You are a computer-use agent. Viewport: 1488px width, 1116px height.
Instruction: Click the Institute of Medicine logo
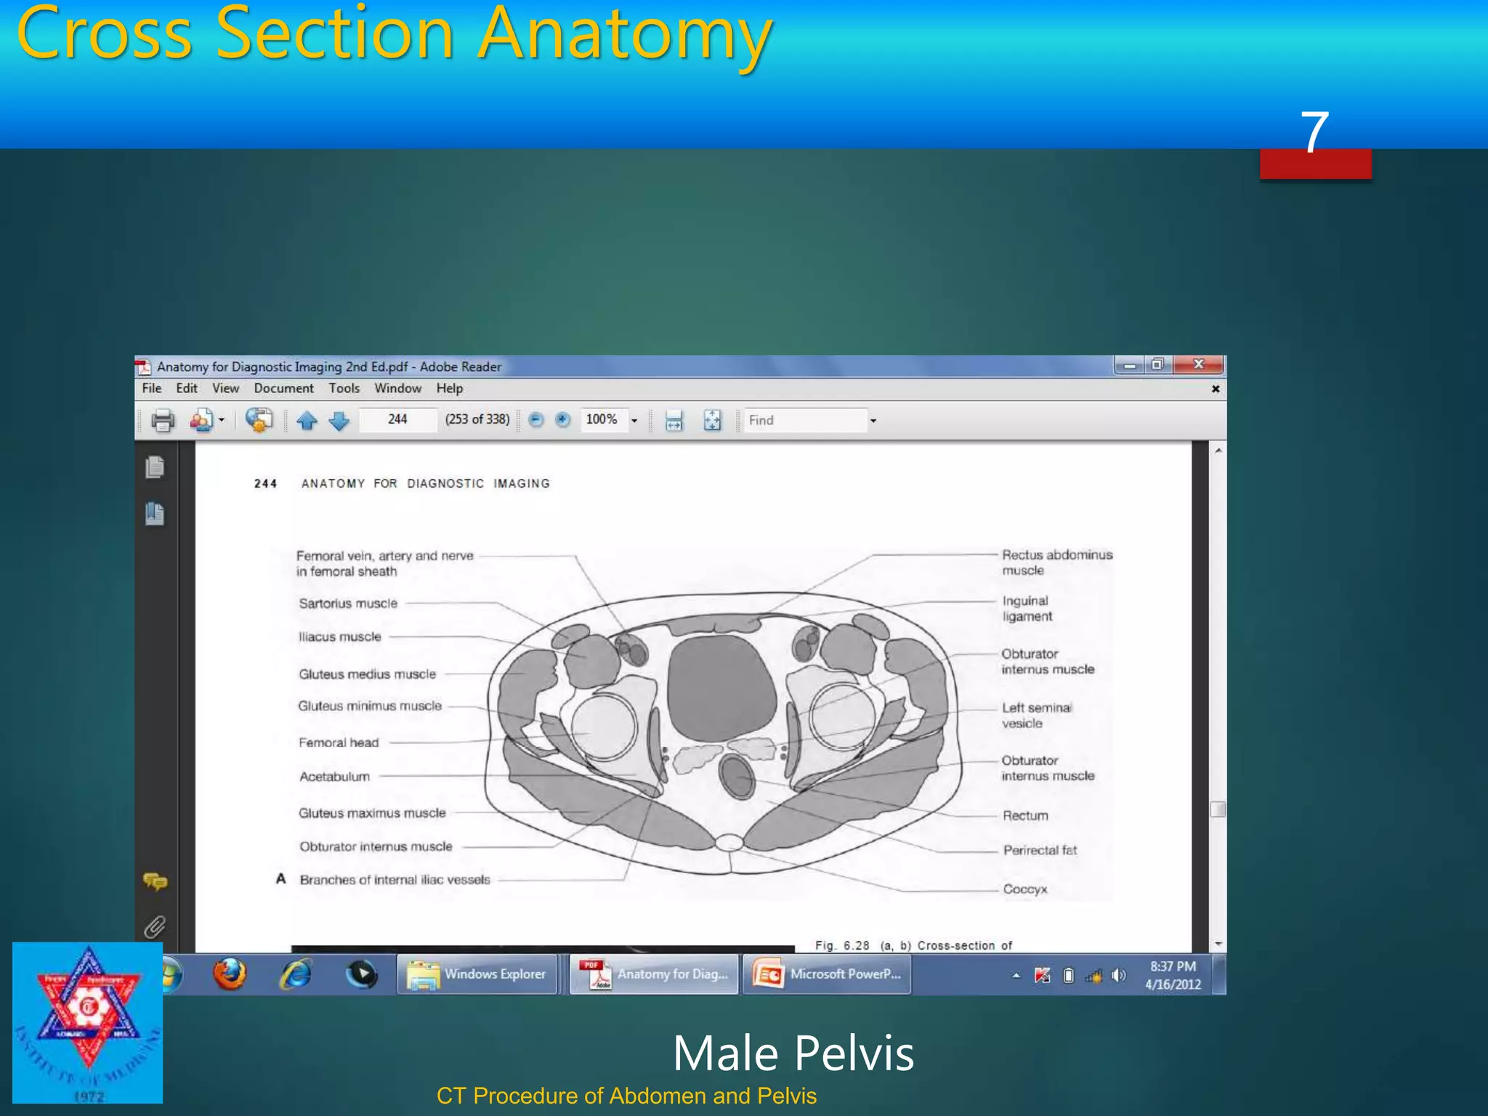87,1022
